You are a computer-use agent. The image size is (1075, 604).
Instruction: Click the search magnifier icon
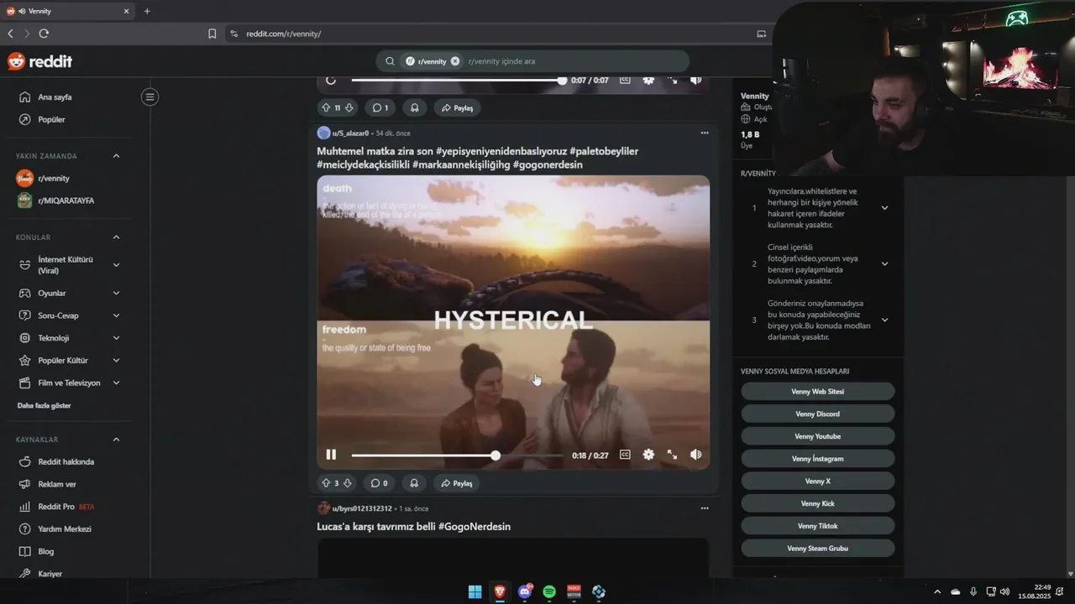click(390, 61)
